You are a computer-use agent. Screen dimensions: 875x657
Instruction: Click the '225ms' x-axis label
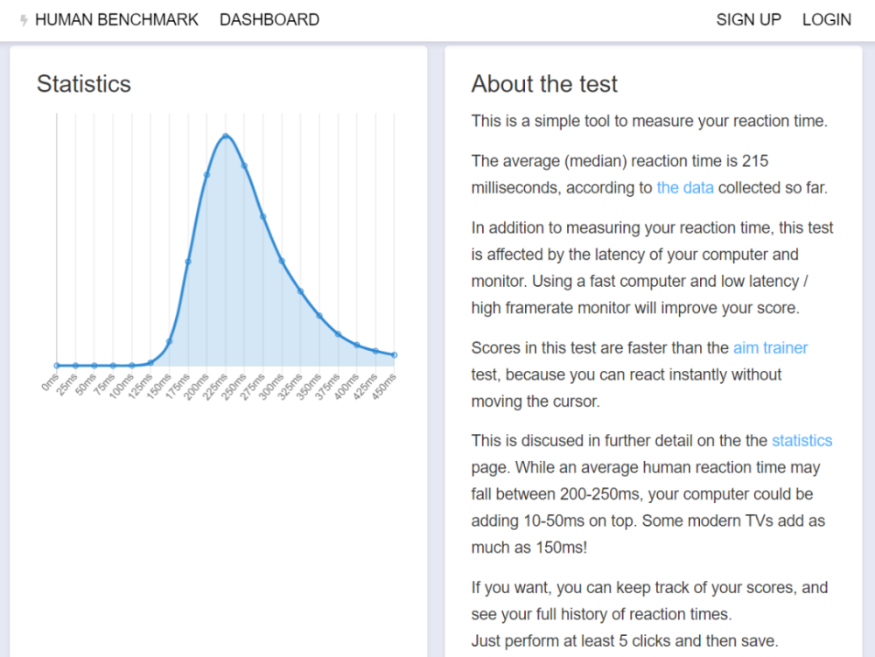(215, 387)
